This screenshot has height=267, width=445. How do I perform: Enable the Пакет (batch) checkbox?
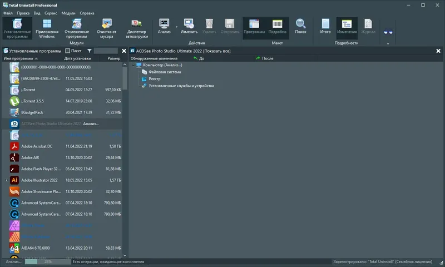(67, 51)
